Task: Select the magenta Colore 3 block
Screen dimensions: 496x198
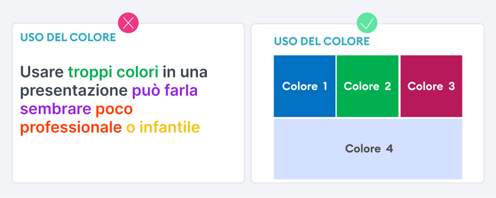Action: click(x=431, y=86)
